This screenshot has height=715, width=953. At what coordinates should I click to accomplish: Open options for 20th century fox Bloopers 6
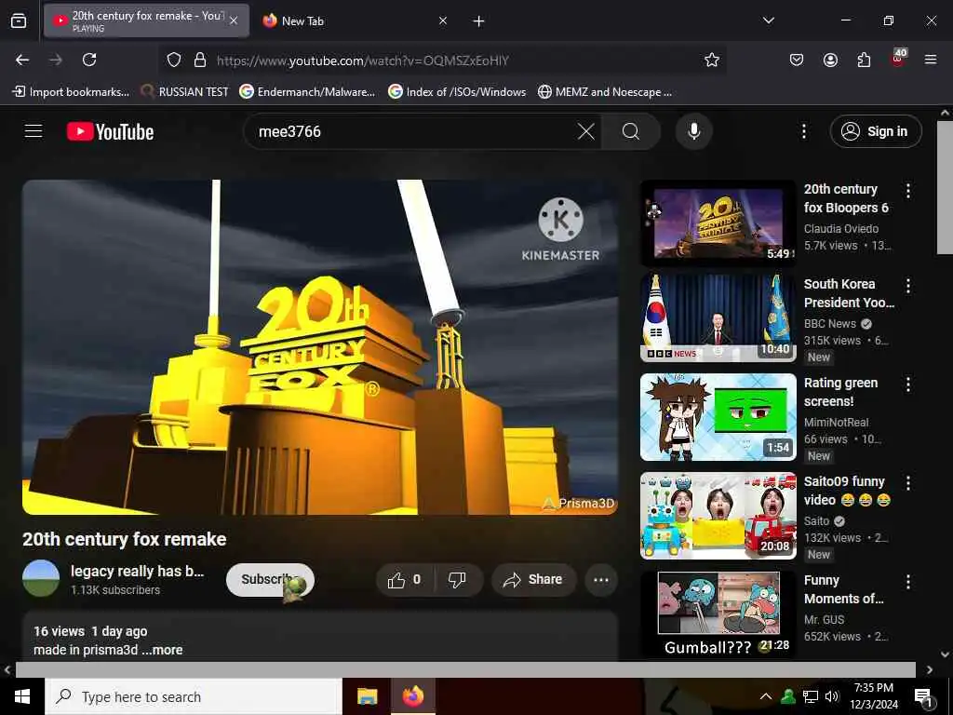(x=908, y=191)
